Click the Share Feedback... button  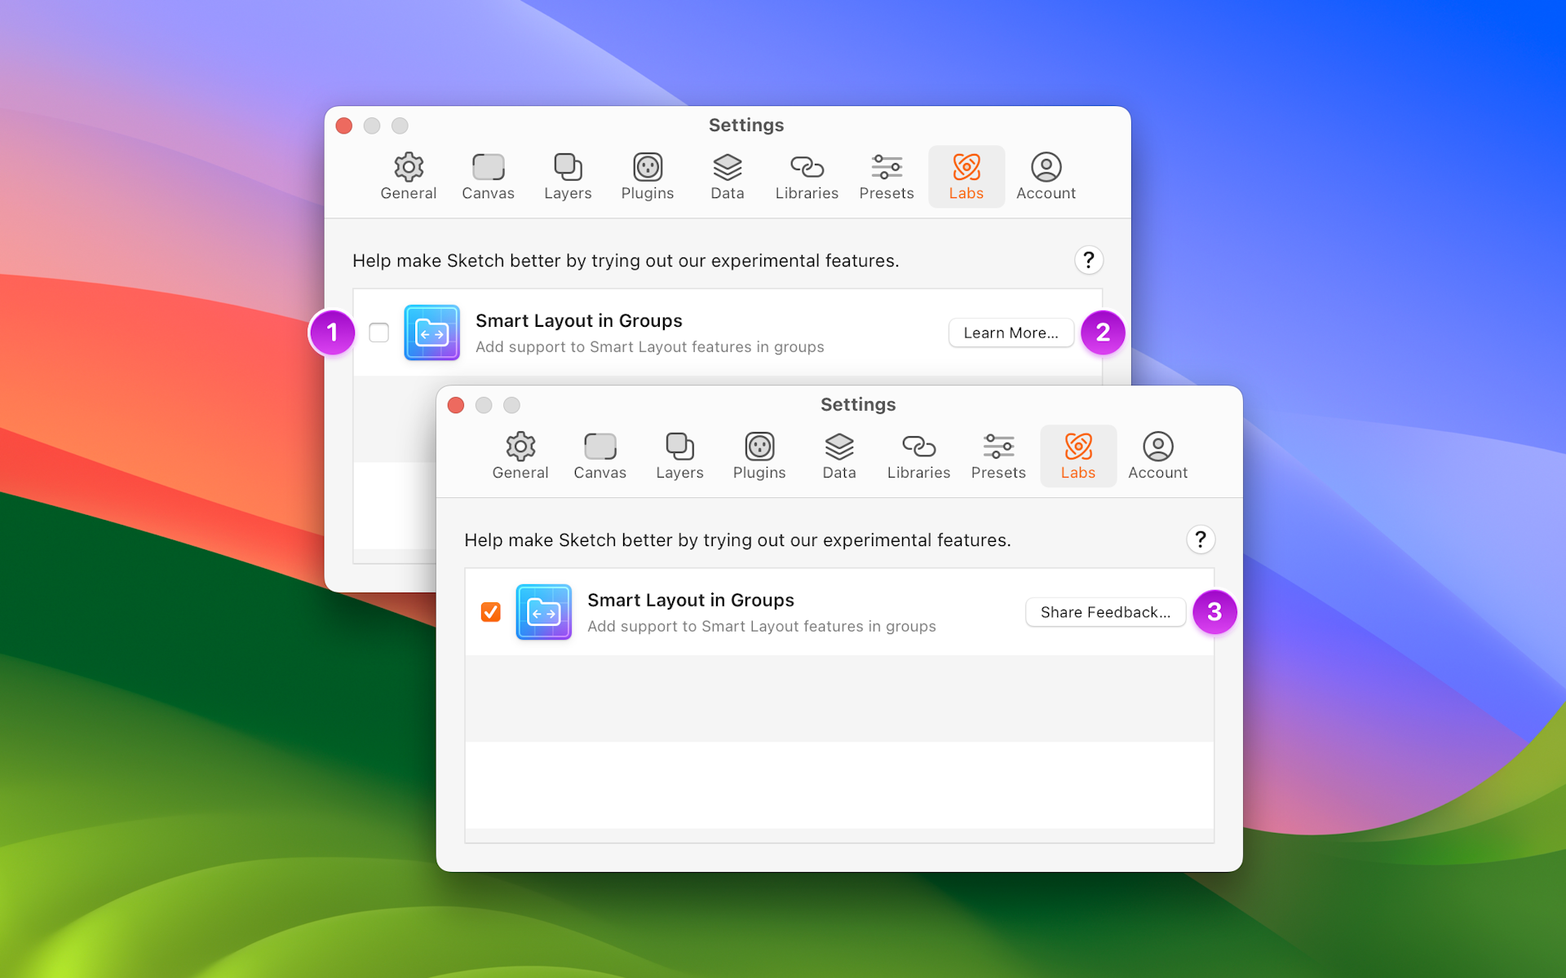coord(1105,612)
